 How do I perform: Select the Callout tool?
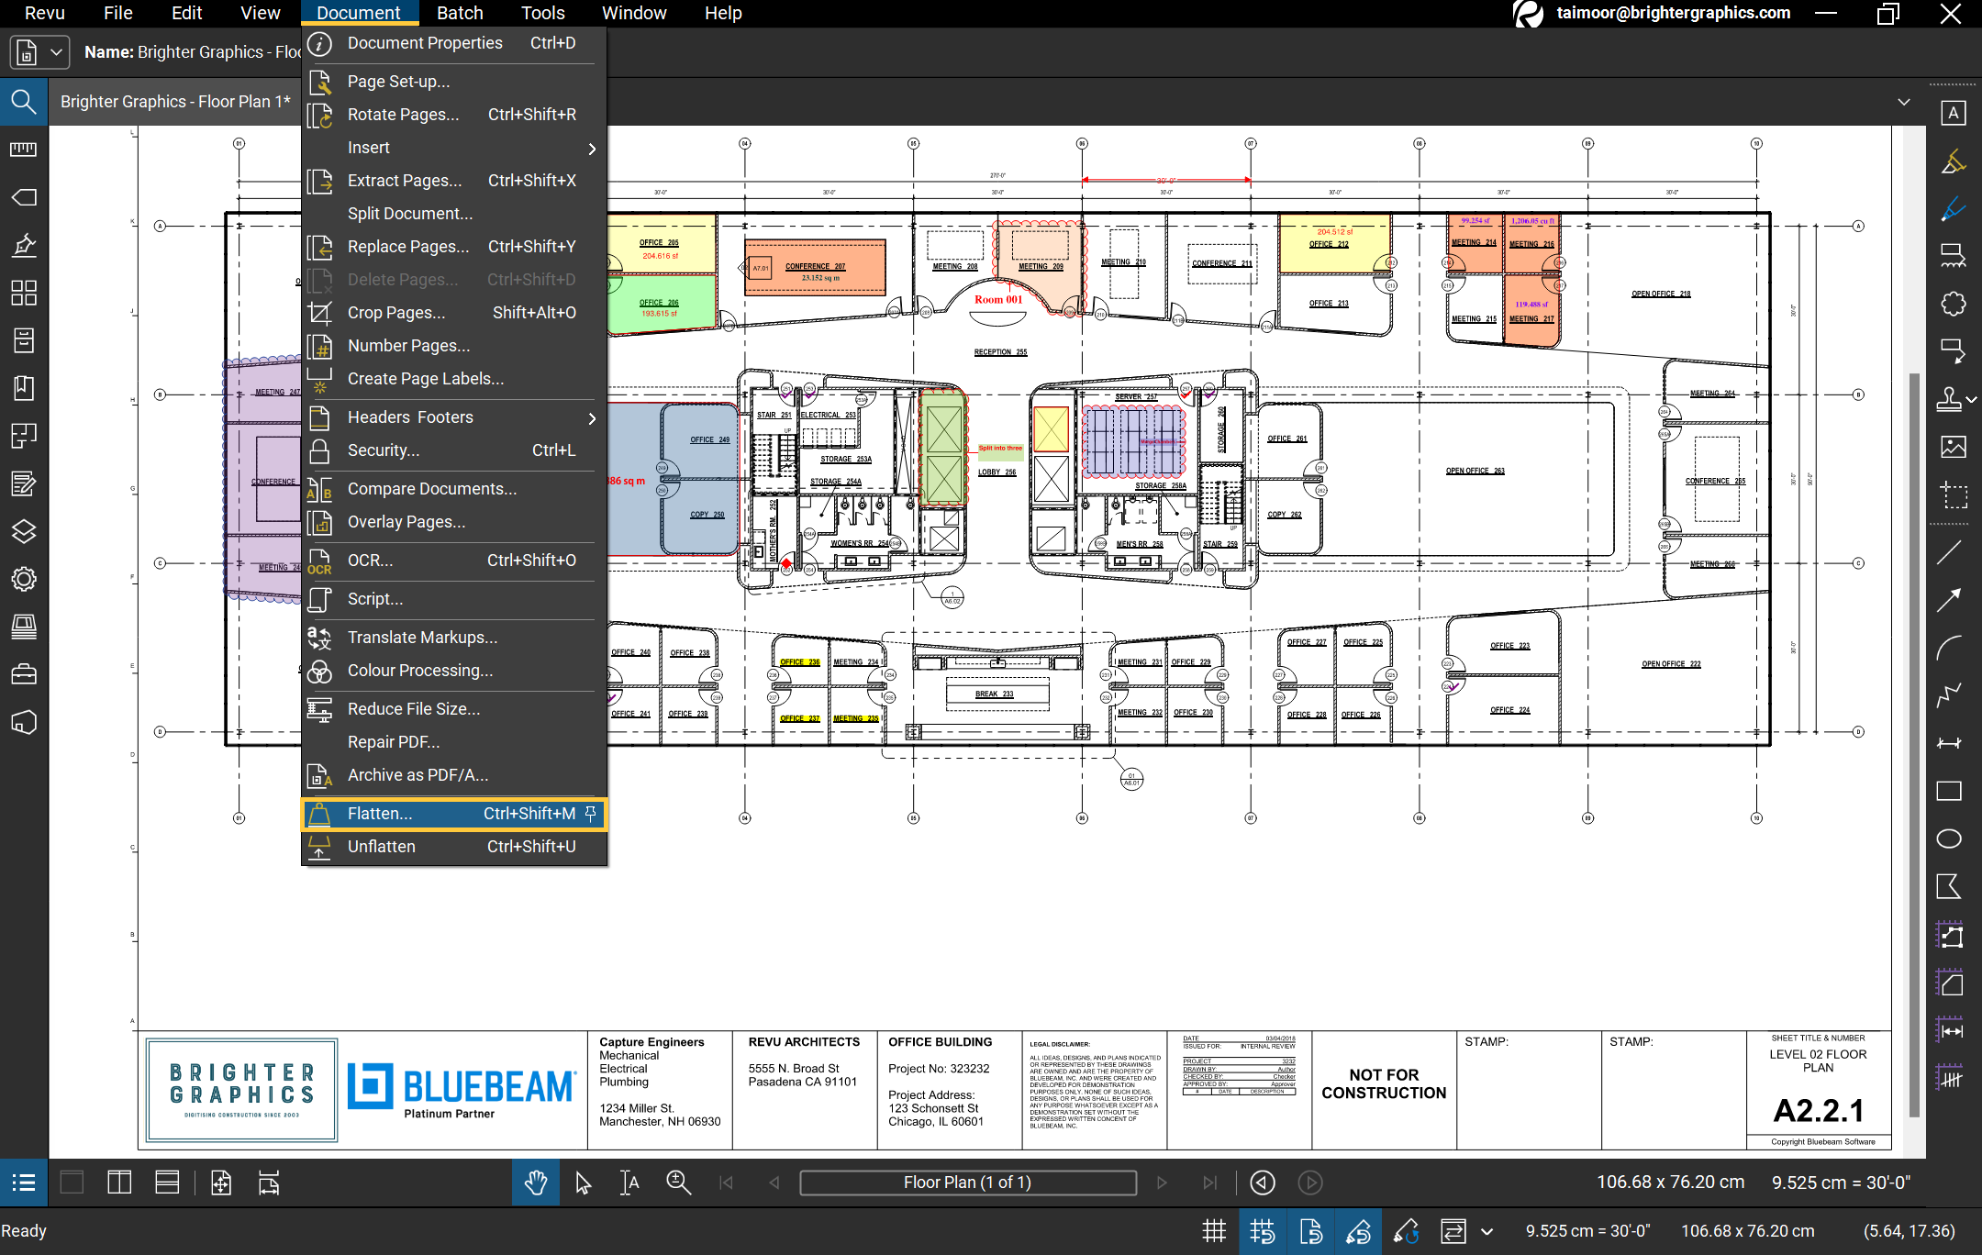pyautogui.click(x=1954, y=351)
